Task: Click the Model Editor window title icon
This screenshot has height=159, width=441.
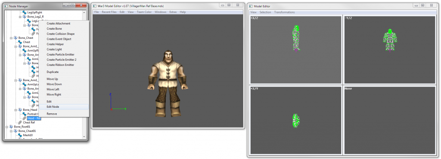Action: click(251, 6)
